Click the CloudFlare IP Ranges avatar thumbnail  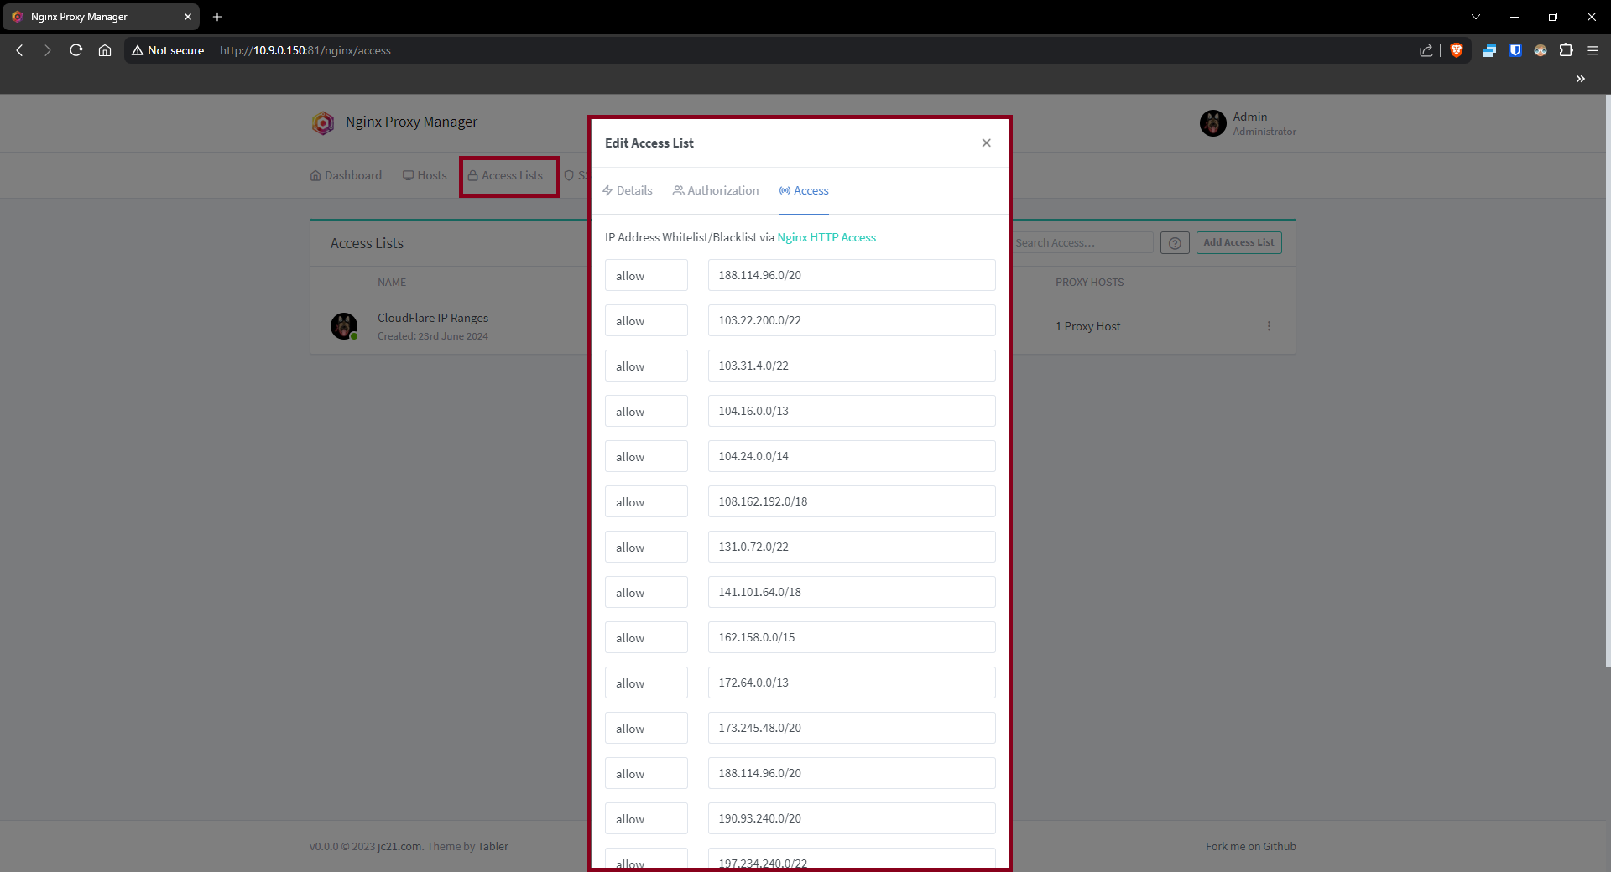344,326
